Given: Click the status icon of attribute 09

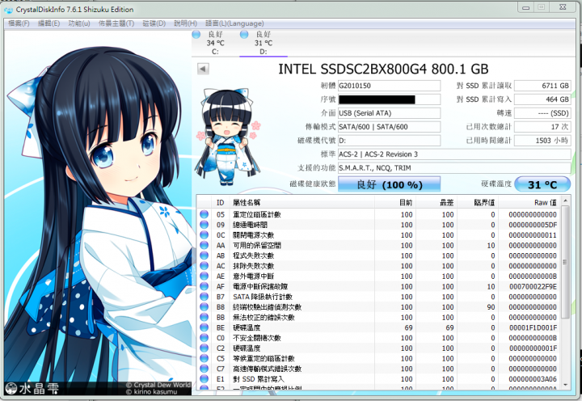Looking at the screenshot, I should [x=205, y=225].
